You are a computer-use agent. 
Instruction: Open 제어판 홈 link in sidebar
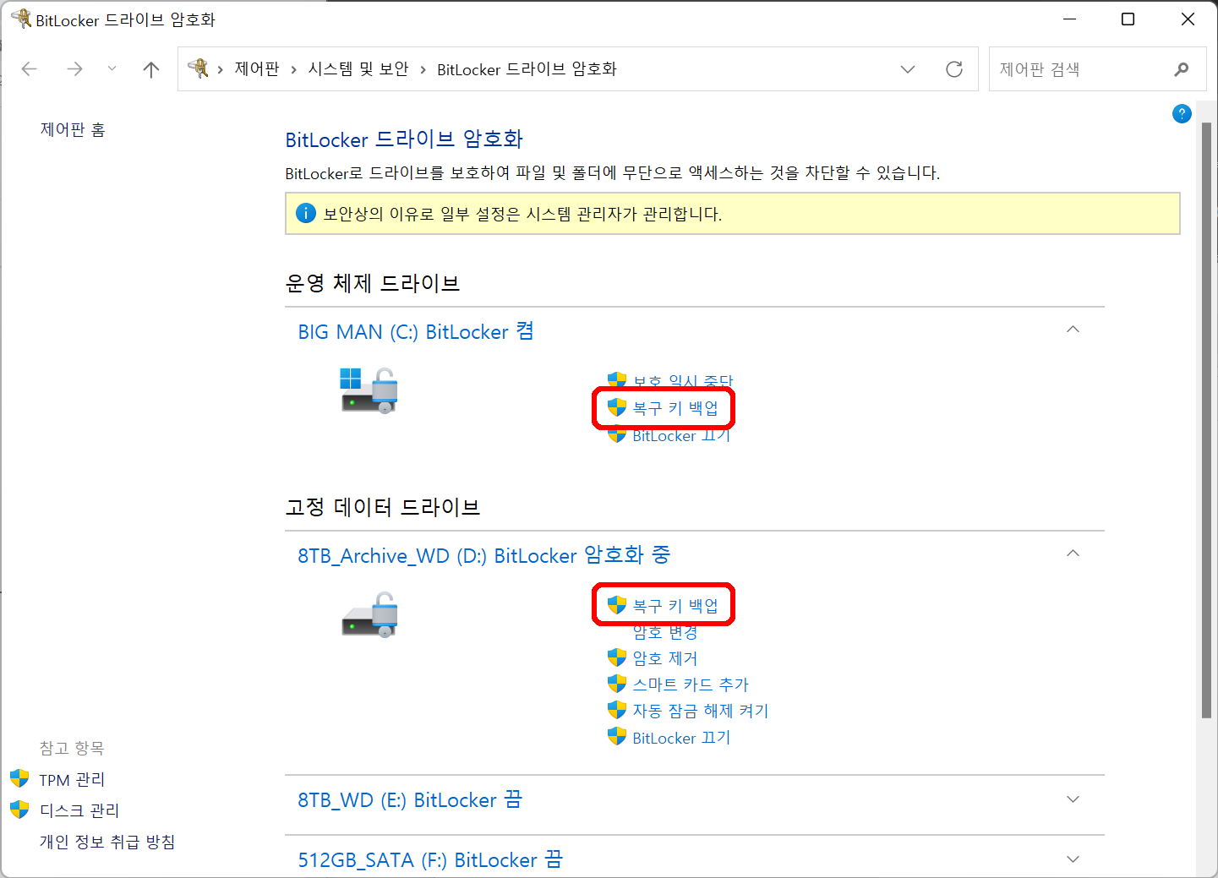click(73, 130)
